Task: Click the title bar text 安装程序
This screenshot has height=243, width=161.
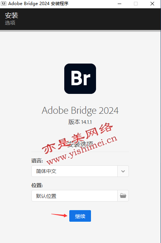Action: pyautogui.click(x=60, y=4)
